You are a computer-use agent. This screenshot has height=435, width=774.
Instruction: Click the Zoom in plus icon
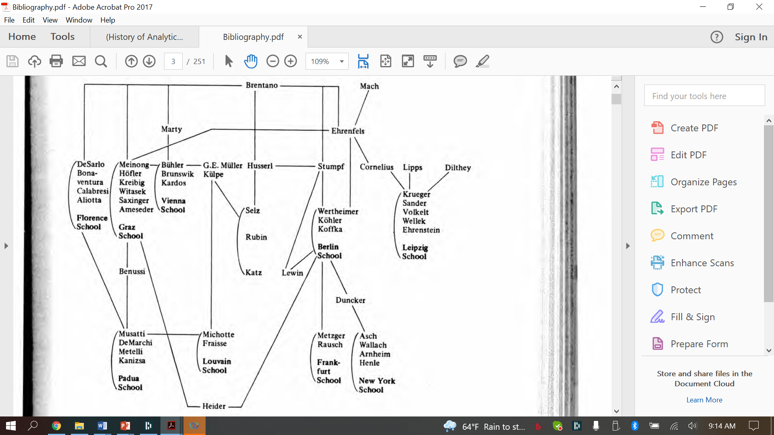(x=290, y=61)
